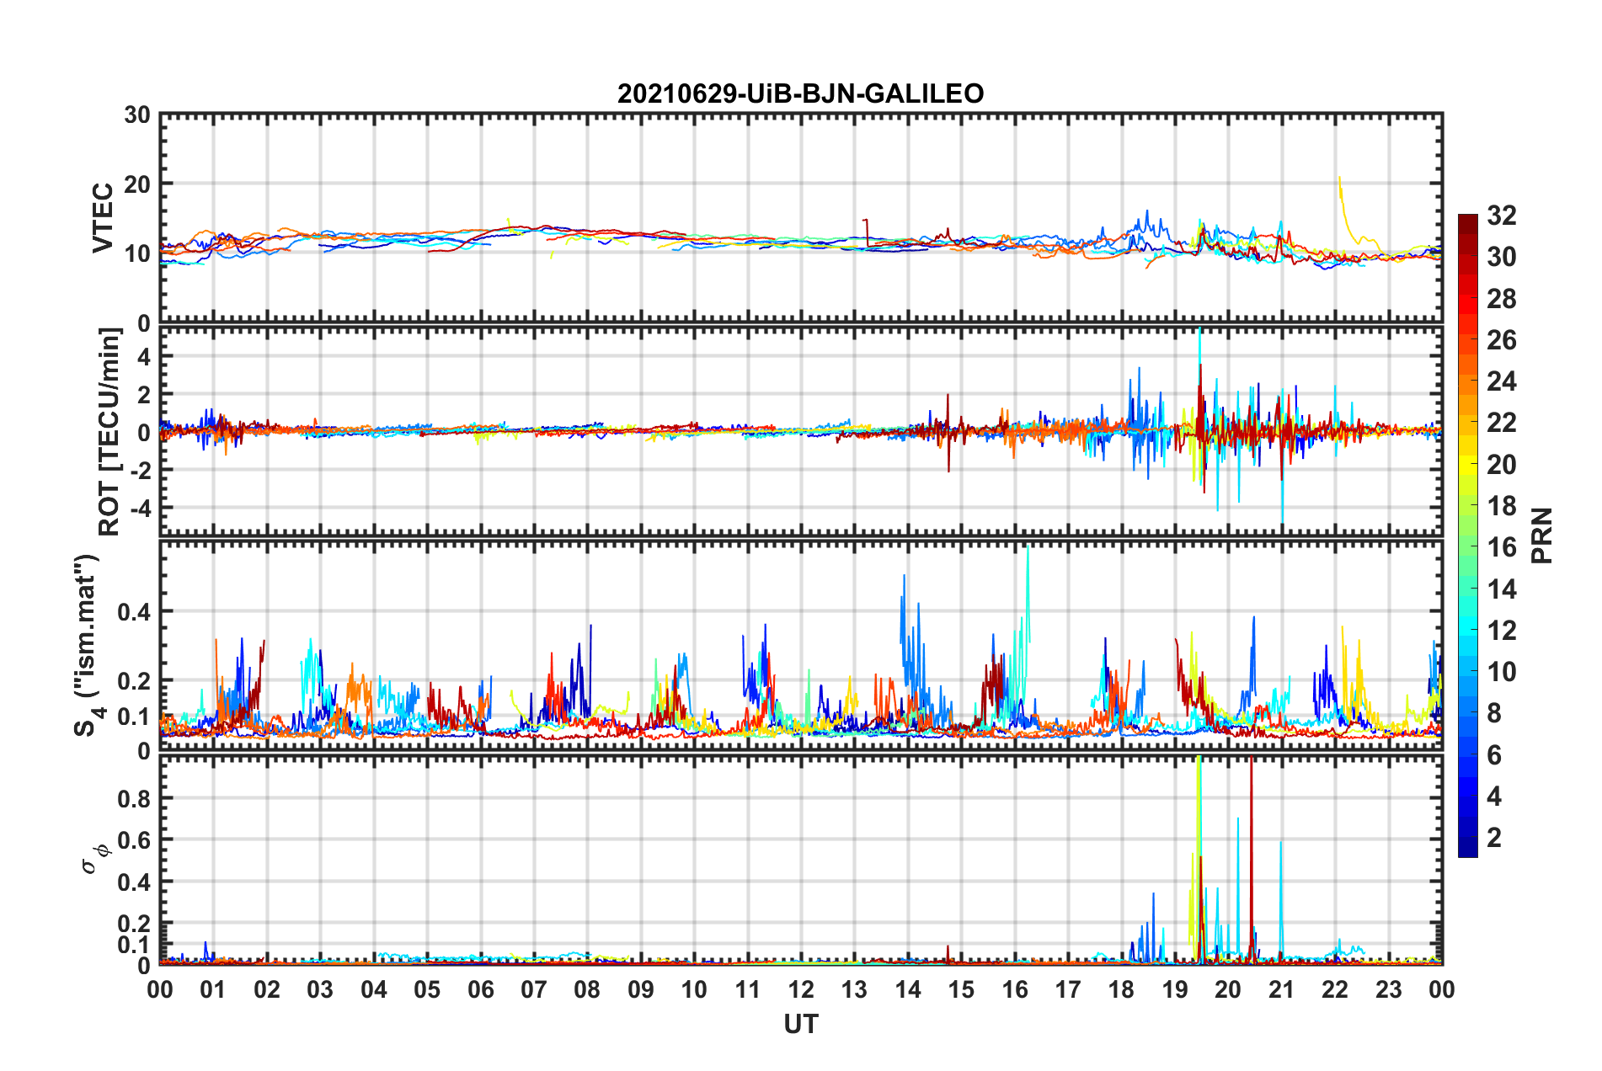Click the PRN colorbar gradient

tap(1468, 535)
